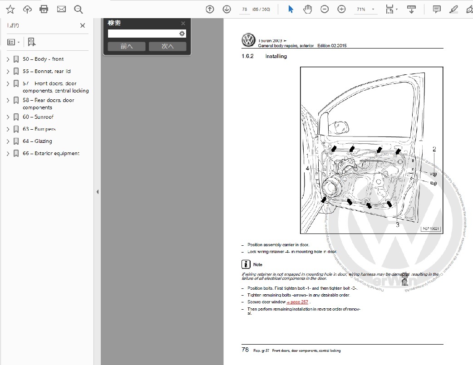The width and height of the screenshot is (473, 365).
Task: Select the 64 – Glazing bookmark
Action: coord(43,141)
